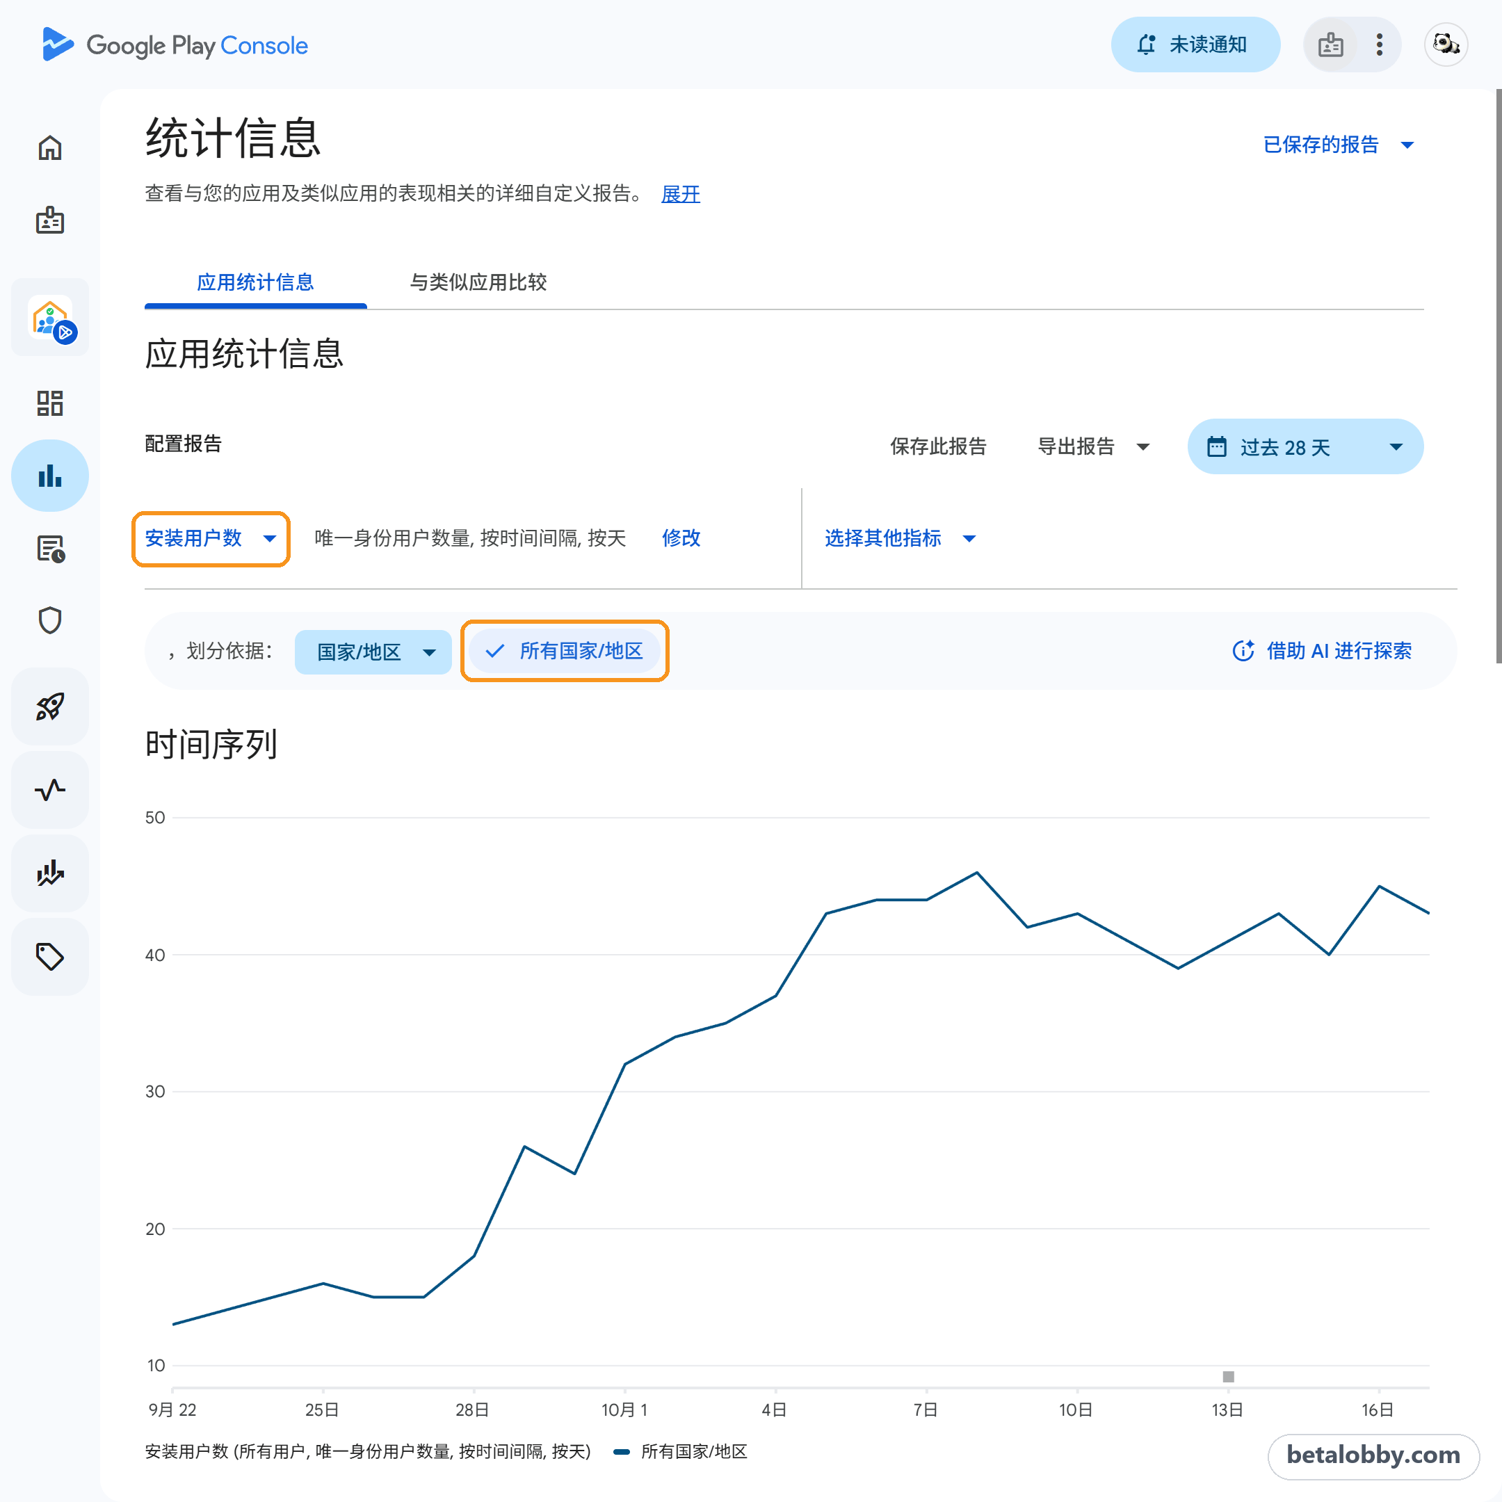Click the 展开 link

[x=680, y=193]
